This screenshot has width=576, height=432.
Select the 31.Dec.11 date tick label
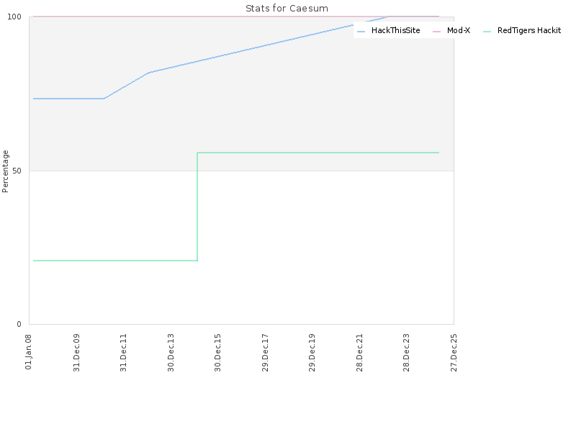click(x=123, y=353)
